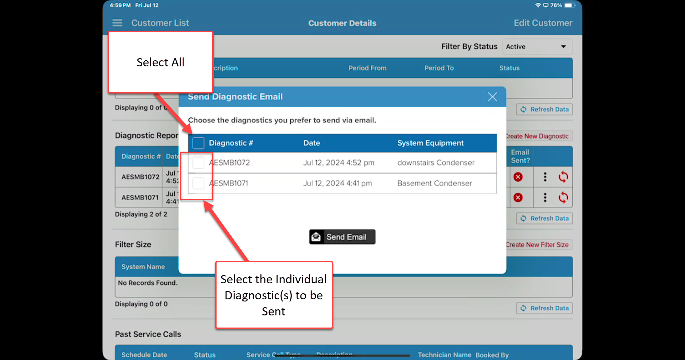This screenshot has width=685, height=360.
Task: Click Create New Filter Size link
Action: click(537, 245)
